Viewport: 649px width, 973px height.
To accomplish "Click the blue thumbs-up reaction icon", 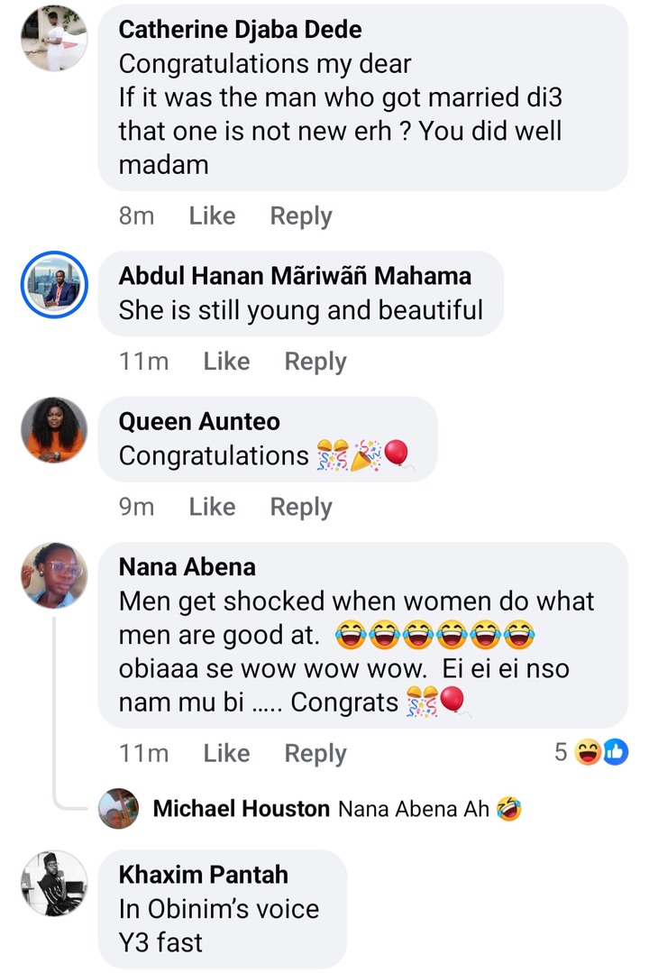I will click(615, 752).
